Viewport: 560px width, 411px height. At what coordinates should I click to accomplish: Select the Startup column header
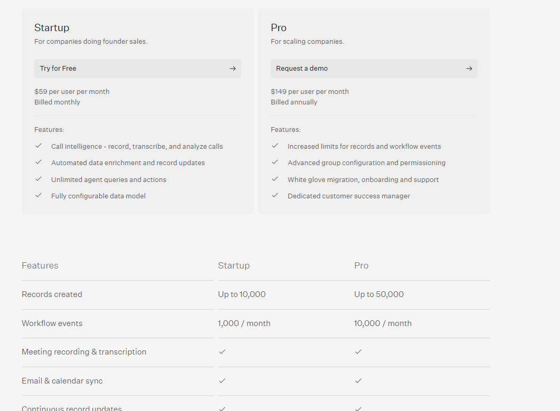click(234, 265)
